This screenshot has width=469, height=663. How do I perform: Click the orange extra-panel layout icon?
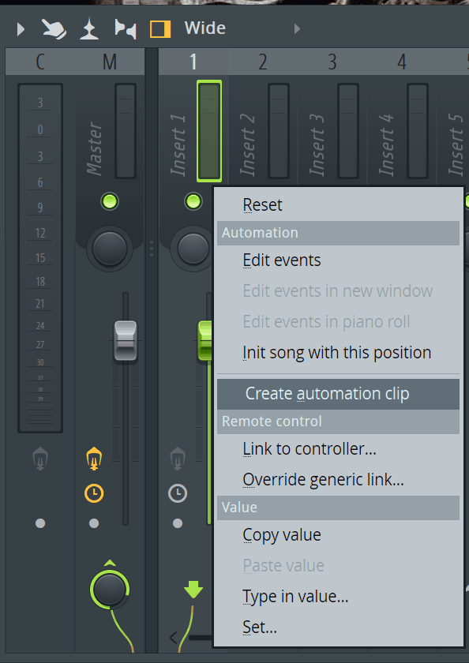click(x=160, y=30)
